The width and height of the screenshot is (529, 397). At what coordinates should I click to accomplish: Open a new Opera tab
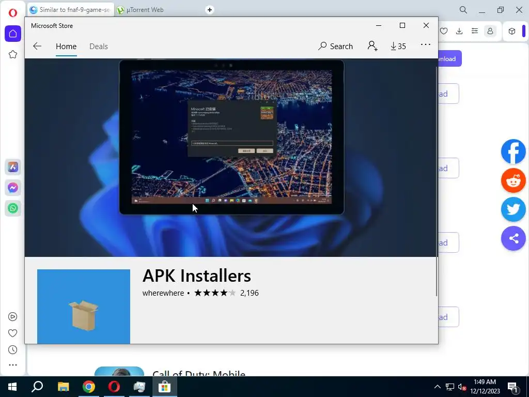pos(210,10)
